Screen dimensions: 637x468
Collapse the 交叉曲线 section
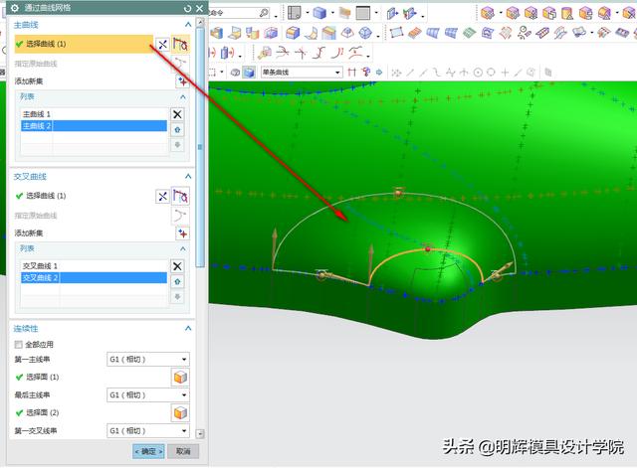188,177
